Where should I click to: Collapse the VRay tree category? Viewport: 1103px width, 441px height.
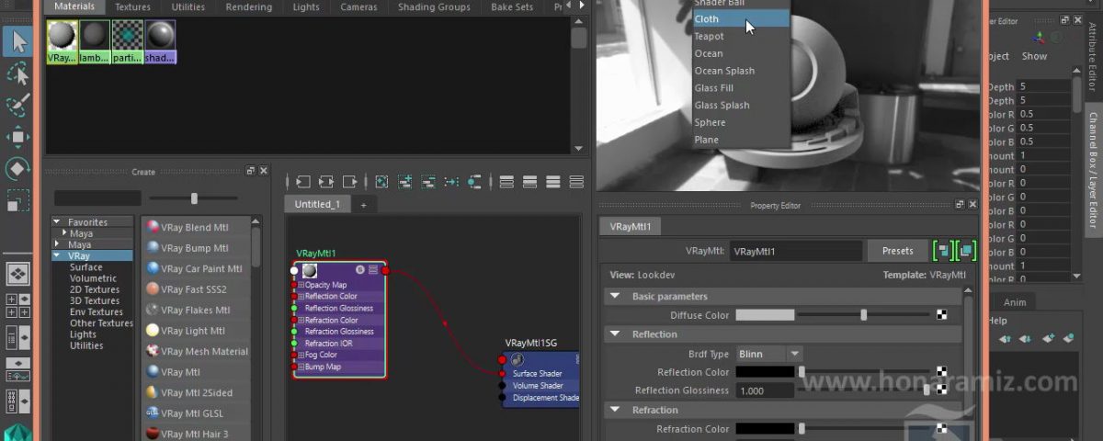click(x=56, y=256)
